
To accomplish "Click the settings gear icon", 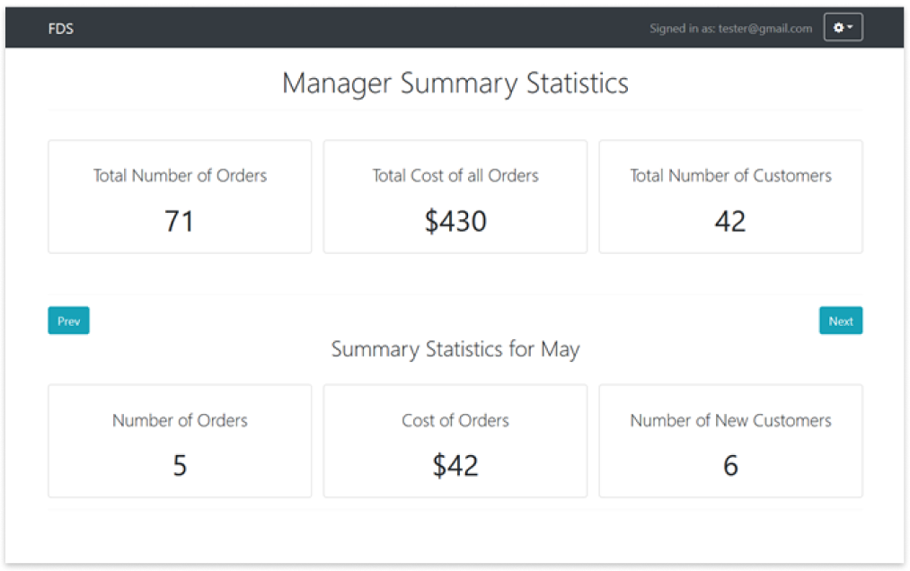I will tap(838, 28).
